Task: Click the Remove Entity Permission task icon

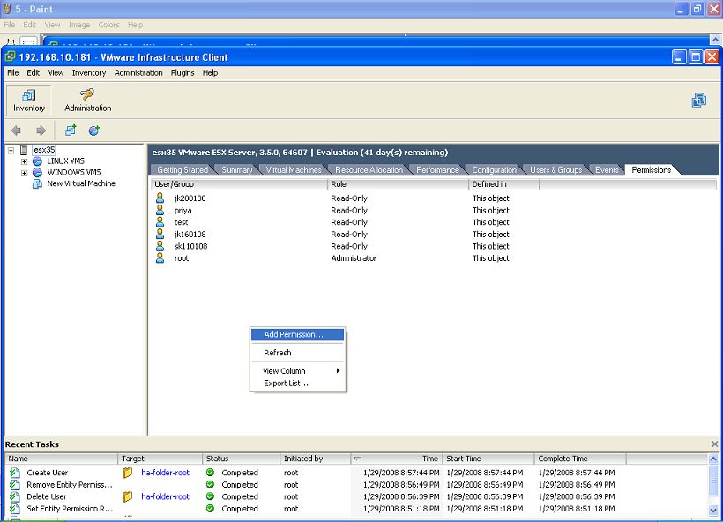Action: tap(15, 485)
